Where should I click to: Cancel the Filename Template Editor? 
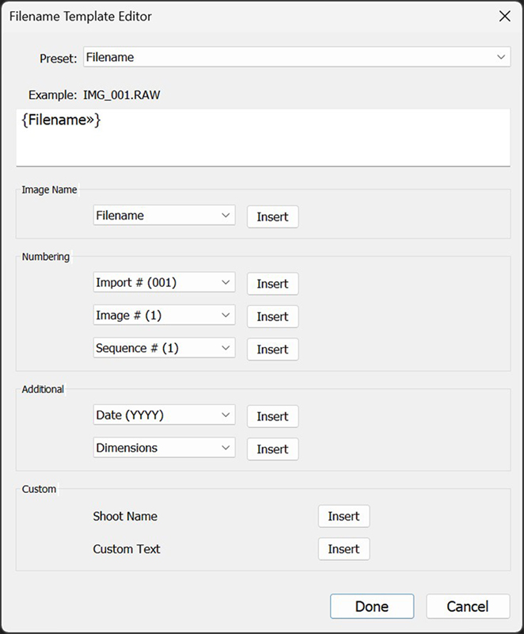click(467, 606)
